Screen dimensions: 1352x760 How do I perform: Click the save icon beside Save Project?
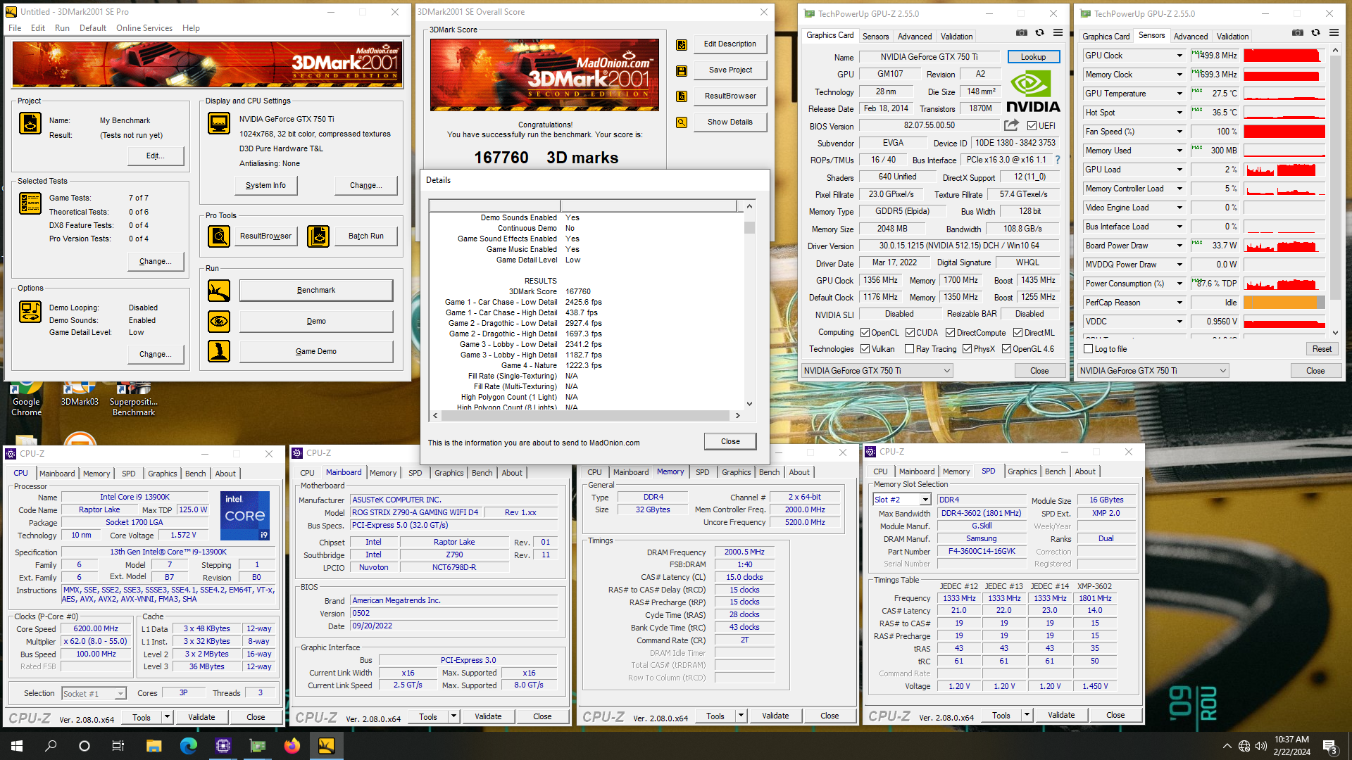[682, 71]
